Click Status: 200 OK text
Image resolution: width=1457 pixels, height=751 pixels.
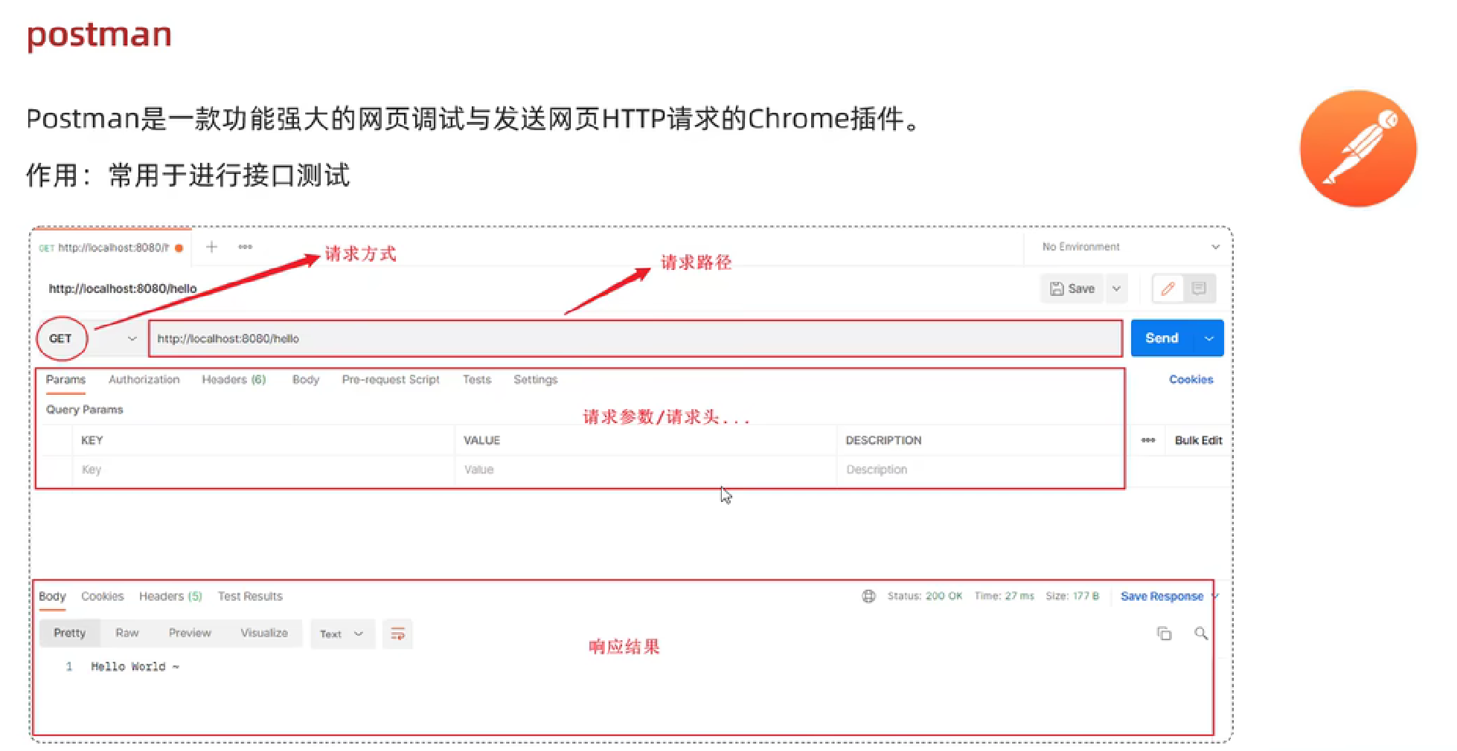pos(924,596)
